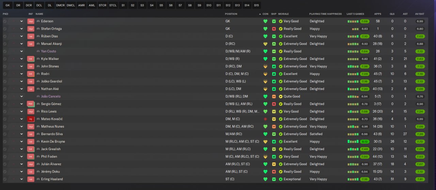Click Kevin De Bruyne's last 5 games form bars
436x190 pixels.
pos(353,141)
